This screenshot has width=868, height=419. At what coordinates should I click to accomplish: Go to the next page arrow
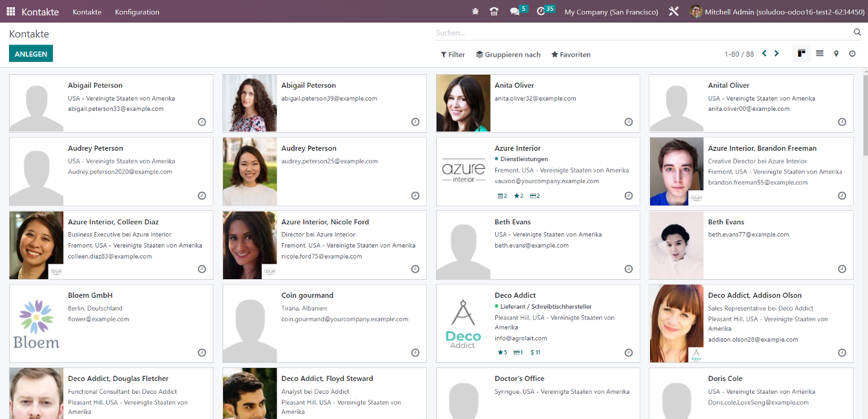(776, 54)
